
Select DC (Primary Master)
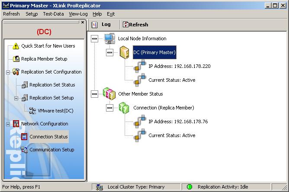coord(154,52)
